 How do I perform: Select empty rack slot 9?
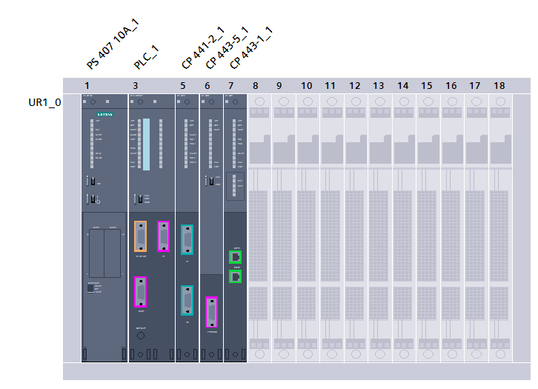click(x=284, y=228)
